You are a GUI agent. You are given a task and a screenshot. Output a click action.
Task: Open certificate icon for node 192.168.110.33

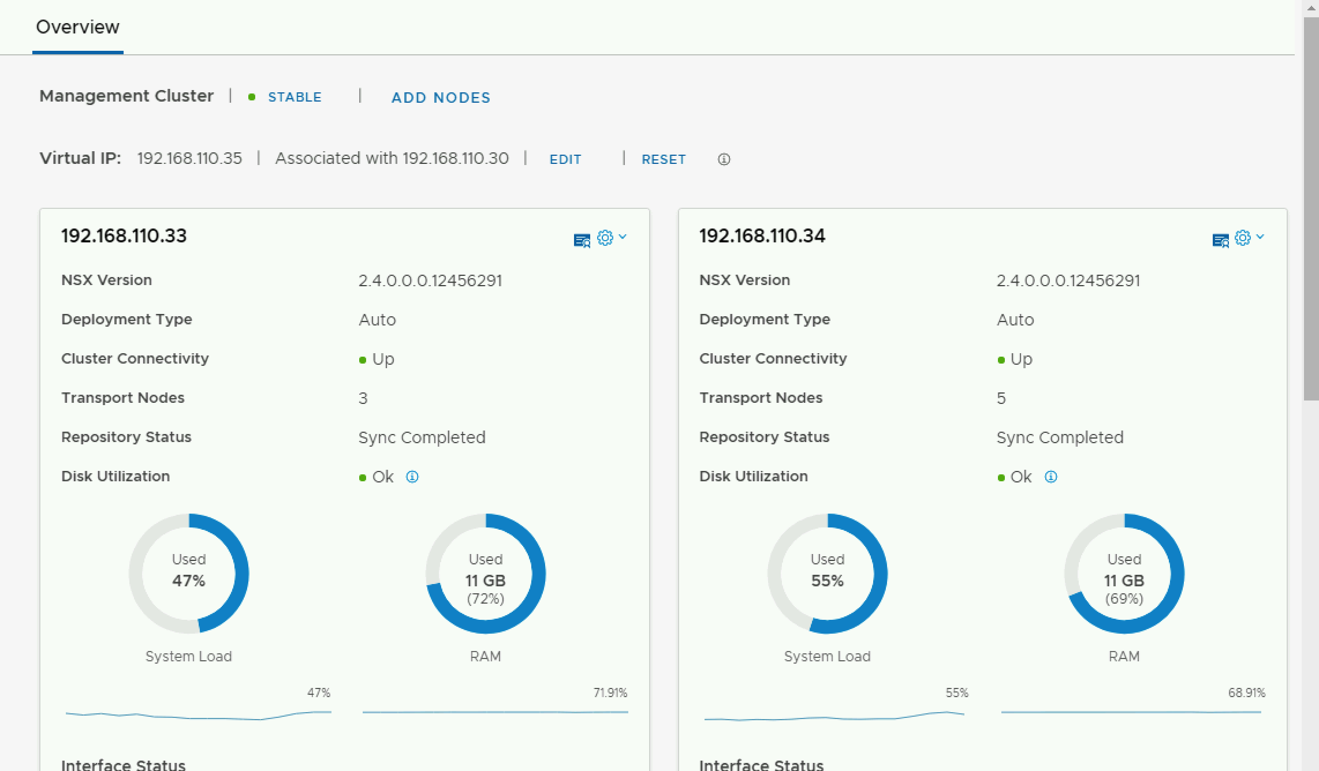coord(582,239)
